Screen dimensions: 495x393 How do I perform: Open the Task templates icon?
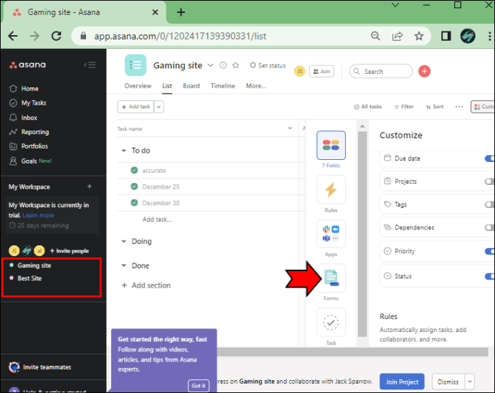tap(331, 322)
